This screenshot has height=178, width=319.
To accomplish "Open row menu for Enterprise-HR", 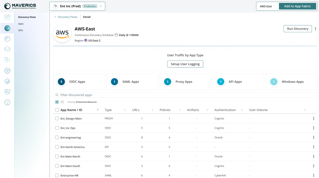I will [x=314, y=175].
